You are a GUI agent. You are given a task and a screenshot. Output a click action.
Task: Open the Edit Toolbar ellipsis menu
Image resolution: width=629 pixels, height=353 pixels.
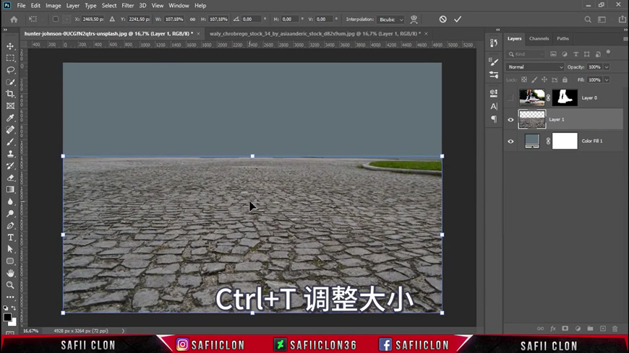point(10,297)
